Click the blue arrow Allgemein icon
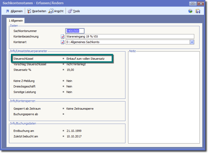 pyautogui.click(x=7, y=11)
